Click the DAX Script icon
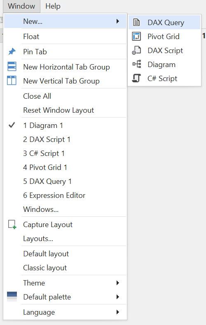The width and height of the screenshot is (206, 325). tap(136, 50)
